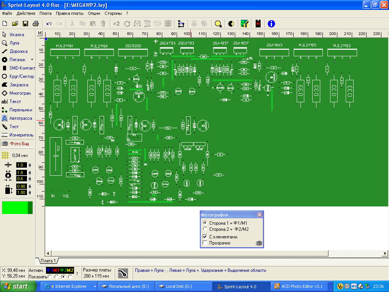The width and height of the screenshot is (389, 292).
Task: Open the Стороны menu
Action: coord(113,13)
